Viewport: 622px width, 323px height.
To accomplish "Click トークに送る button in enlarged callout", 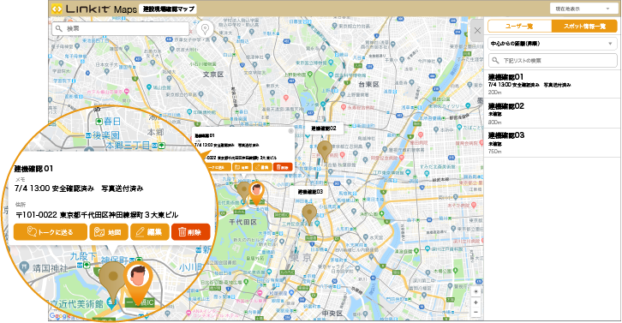I will click(50, 232).
